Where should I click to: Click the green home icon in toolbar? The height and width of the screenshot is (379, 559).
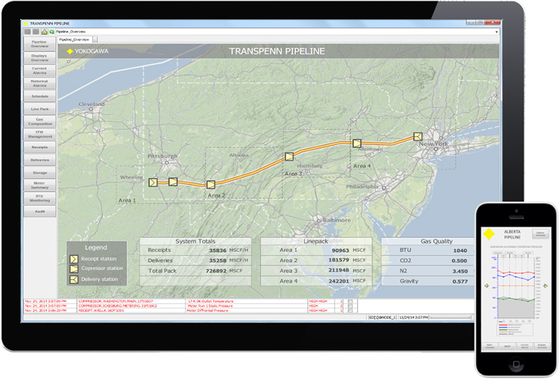pyautogui.click(x=45, y=31)
